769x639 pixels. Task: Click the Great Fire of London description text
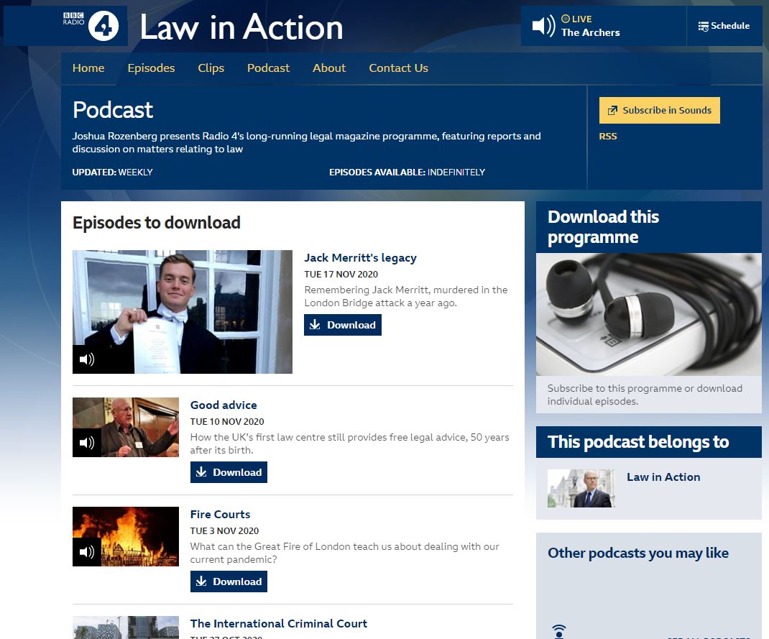click(344, 553)
